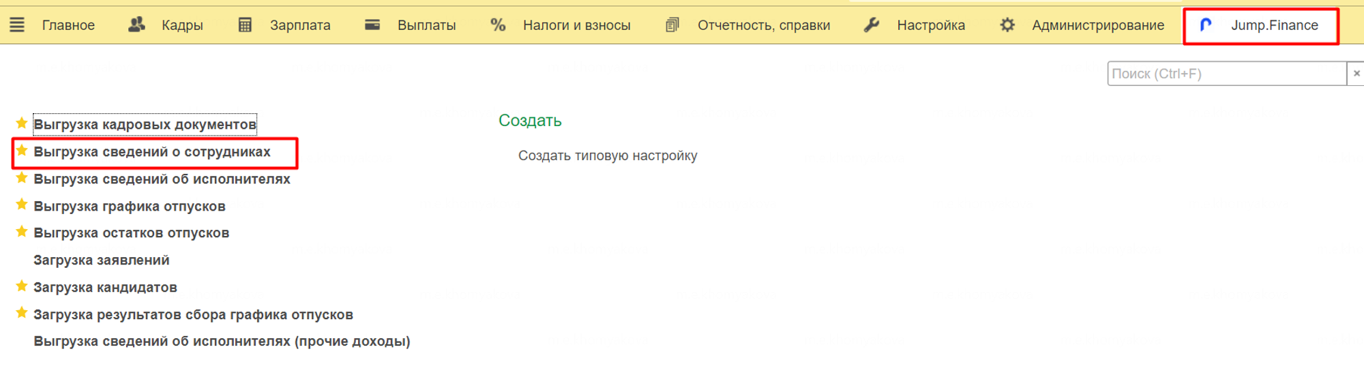Click in the Поиск search field
Viewport: 1364px width, 375px height.
coord(1226,74)
